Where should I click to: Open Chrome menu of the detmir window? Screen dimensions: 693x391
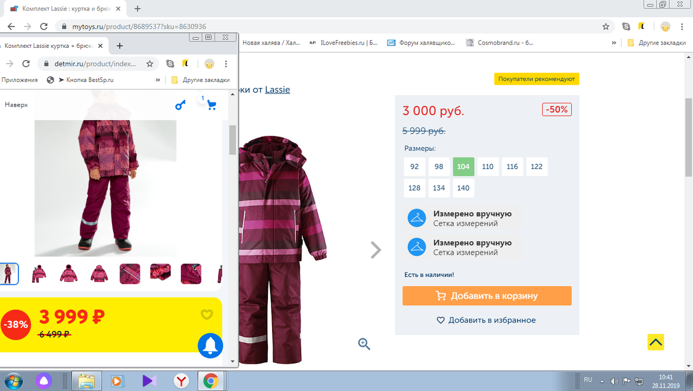(226, 64)
